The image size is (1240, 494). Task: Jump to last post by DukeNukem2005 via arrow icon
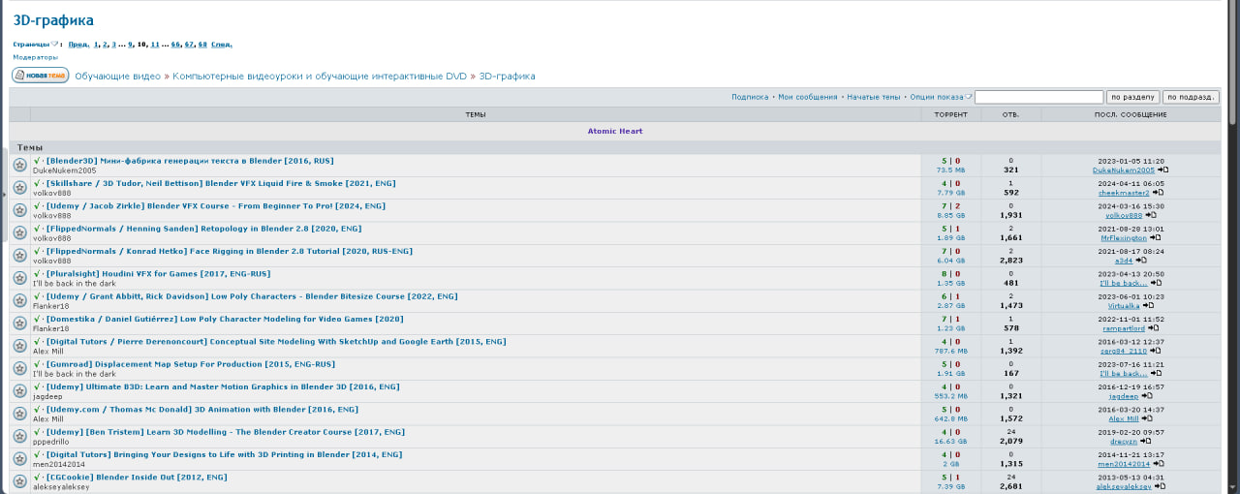[x=1164, y=170]
